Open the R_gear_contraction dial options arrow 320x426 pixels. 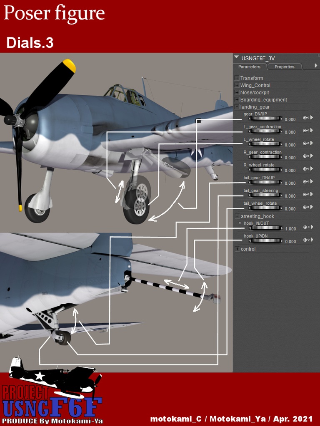click(312, 156)
